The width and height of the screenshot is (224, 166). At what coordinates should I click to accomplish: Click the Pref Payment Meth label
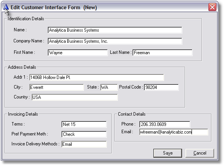click(x=30, y=134)
